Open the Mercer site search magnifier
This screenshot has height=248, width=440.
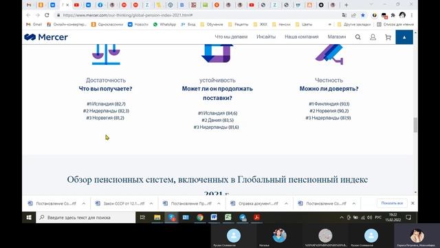coord(357,37)
